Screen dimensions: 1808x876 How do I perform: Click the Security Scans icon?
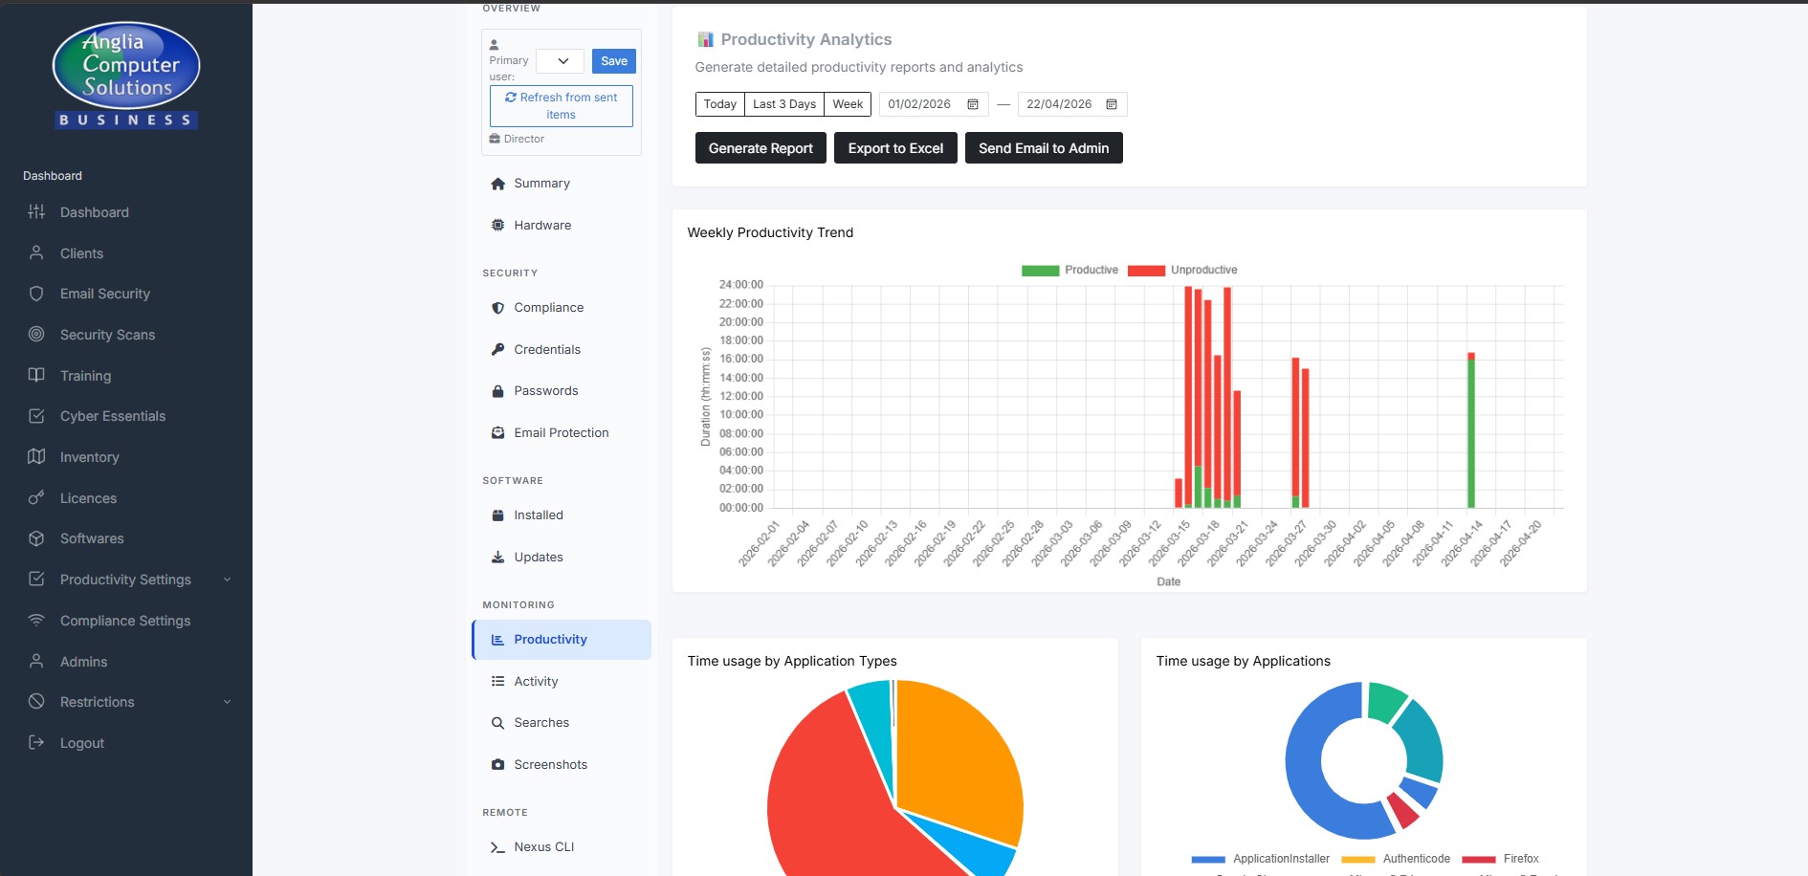[x=36, y=334]
